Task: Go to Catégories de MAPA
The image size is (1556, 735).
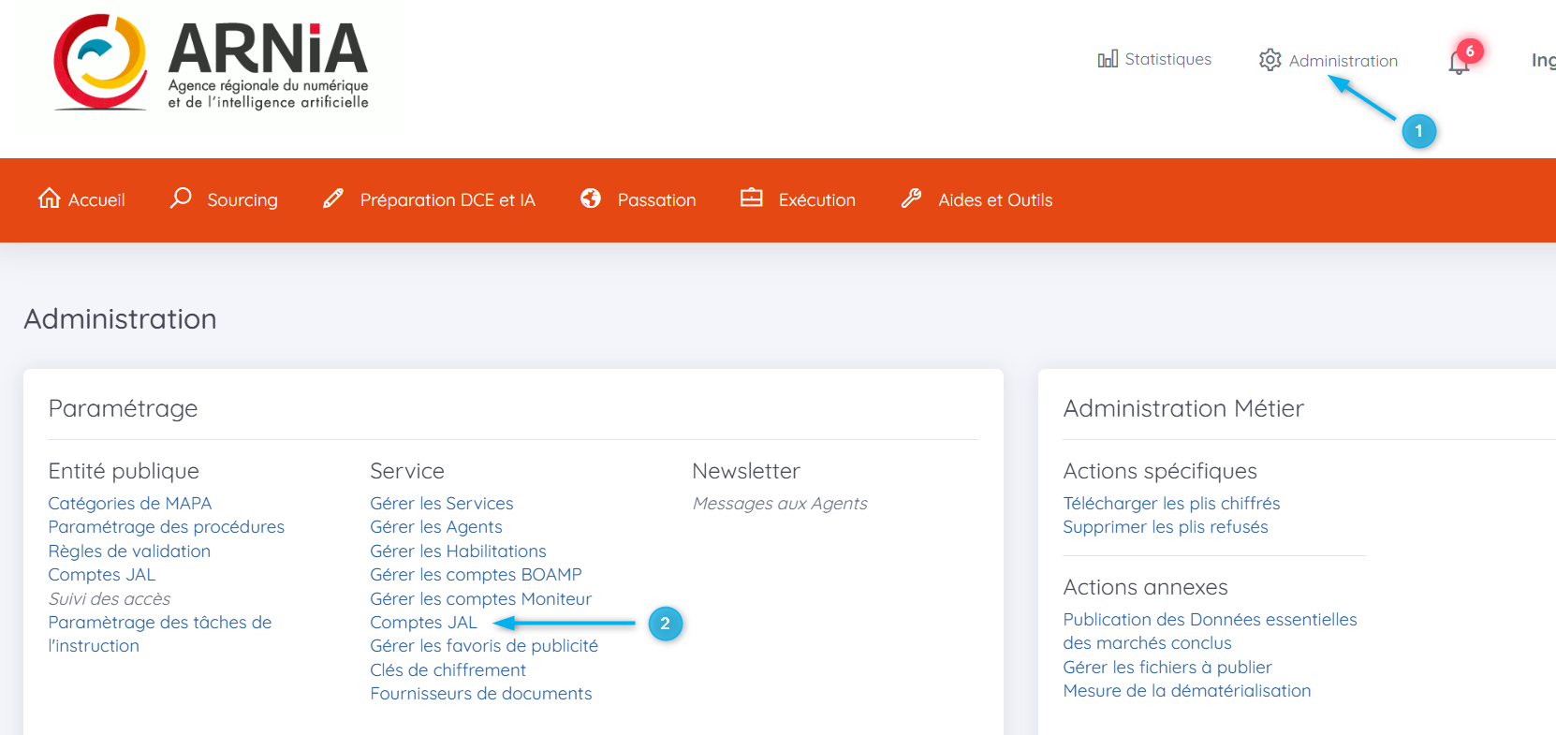Action: [x=130, y=504]
